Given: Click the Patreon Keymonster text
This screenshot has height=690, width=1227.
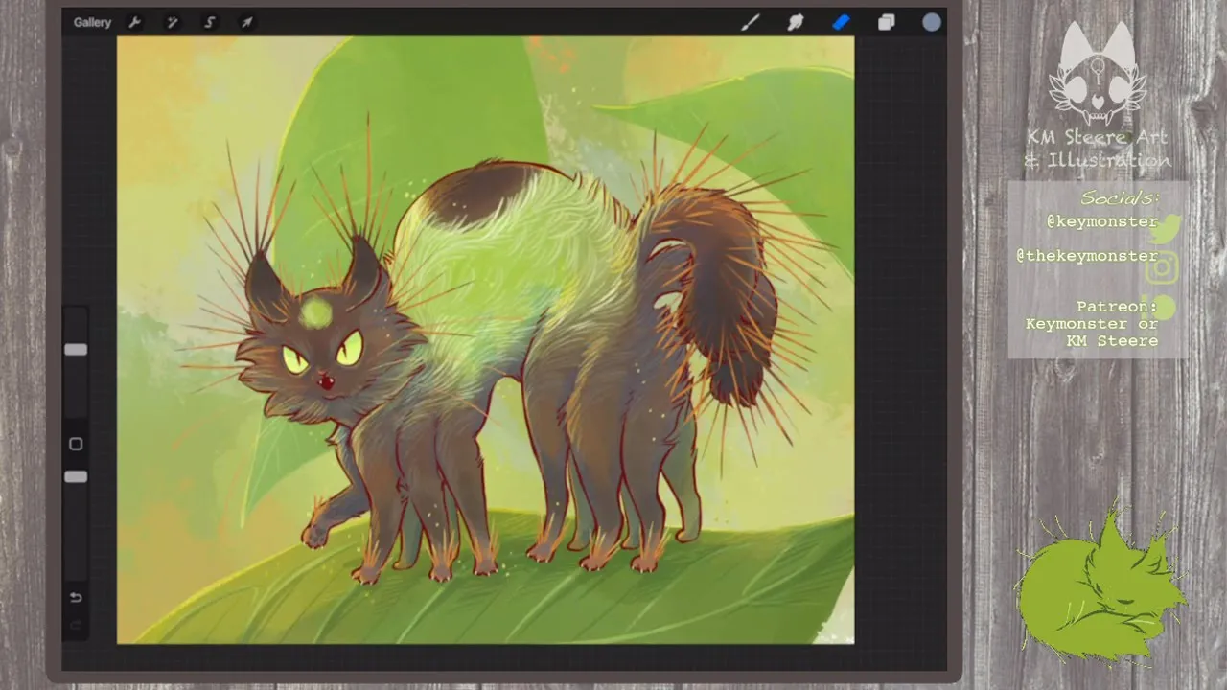Looking at the screenshot, I should [x=1093, y=324].
